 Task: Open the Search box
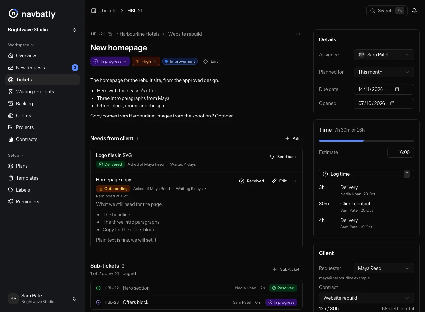(386, 11)
